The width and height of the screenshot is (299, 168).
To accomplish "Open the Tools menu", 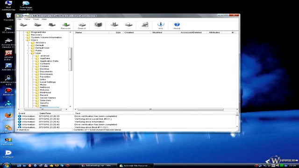I will 36,19.
